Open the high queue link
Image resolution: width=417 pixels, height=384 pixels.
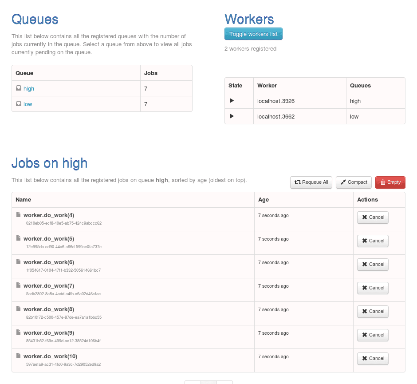(29, 89)
